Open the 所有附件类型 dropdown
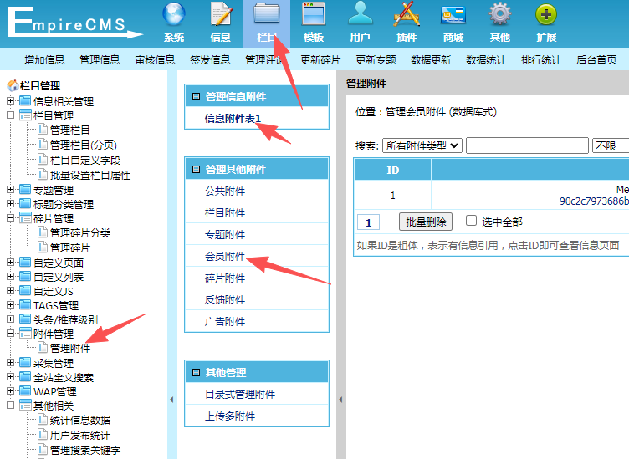 (422, 145)
